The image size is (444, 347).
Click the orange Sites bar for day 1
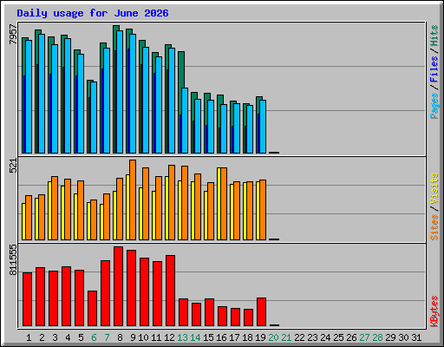click(29, 218)
